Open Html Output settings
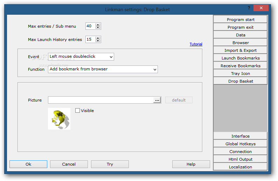The image size is (278, 181). tap(240, 159)
